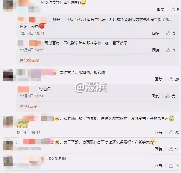Reply to the 可以百度一下 comment
Image resolution: width=181 pixels, height=173 pixels.
tap(156, 50)
